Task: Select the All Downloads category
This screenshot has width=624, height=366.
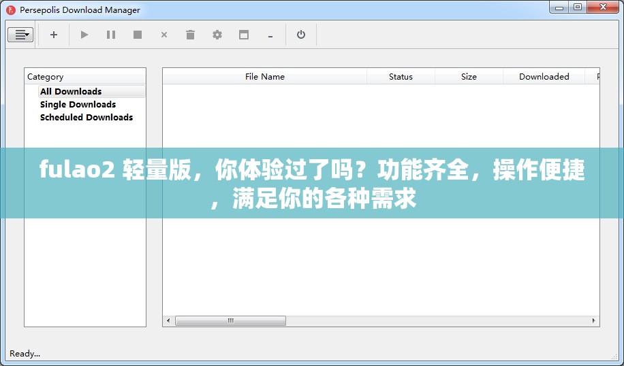Action: coord(92,91)
